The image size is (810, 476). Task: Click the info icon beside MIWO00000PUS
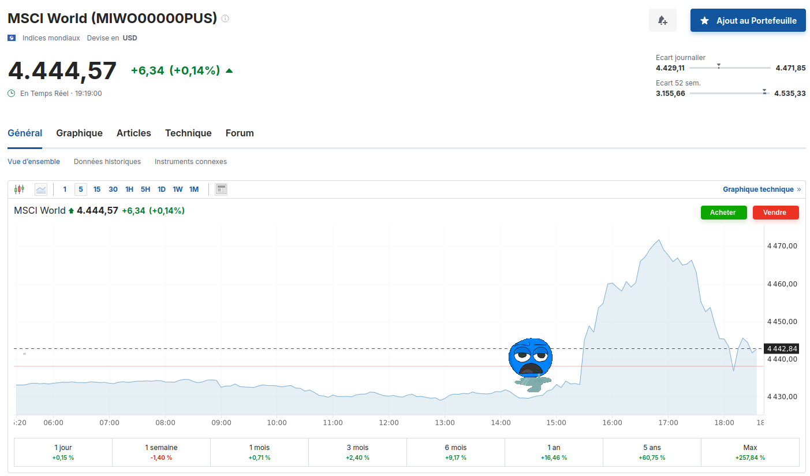tap(225, 18)
